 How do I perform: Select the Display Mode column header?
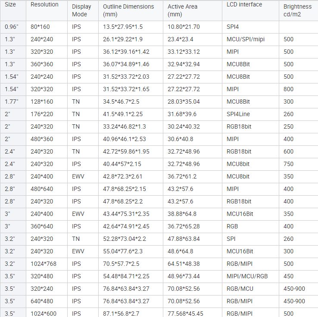coord(81,10)
